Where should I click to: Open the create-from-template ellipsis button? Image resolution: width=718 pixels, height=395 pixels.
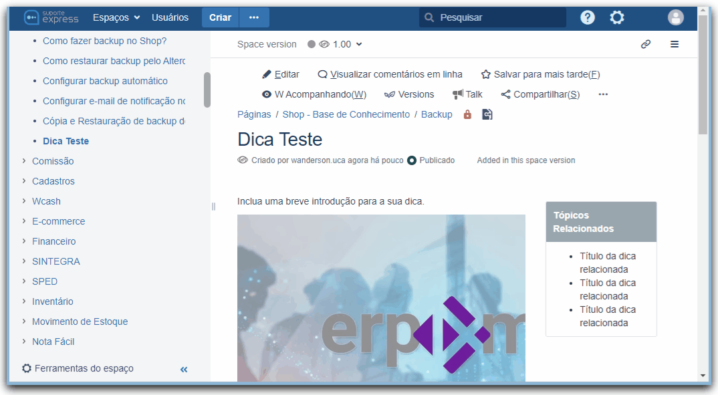pyautogui.click(x=254, y=17)
